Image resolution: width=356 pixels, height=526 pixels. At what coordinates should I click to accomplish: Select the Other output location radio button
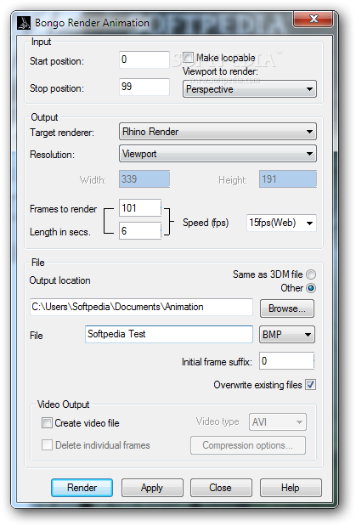point(311,288)
